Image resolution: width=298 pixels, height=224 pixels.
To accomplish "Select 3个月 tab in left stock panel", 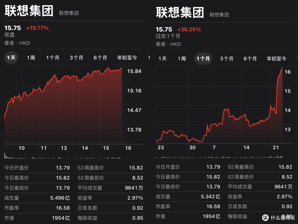I will click(x=76, y=58).
